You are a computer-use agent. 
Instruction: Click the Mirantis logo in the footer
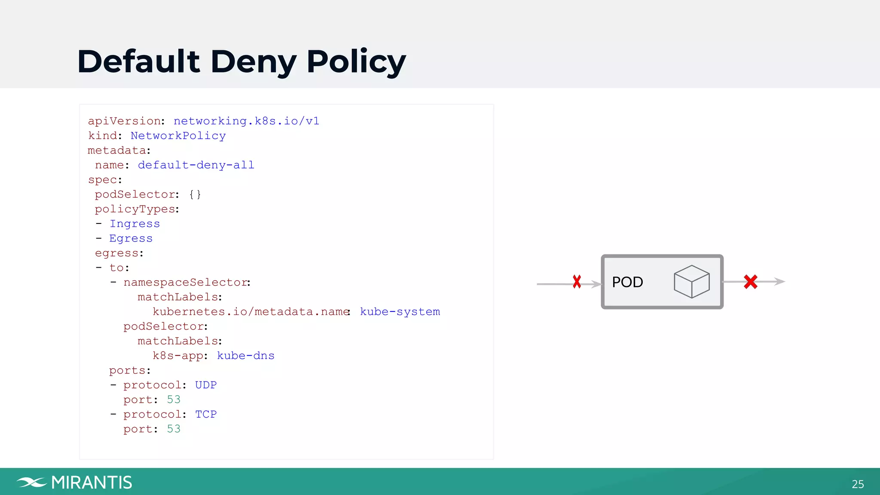(x=74, y=483)
